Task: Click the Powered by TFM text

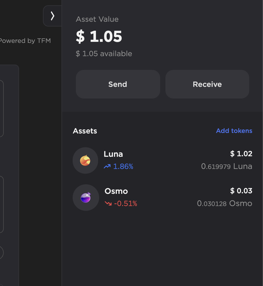Action: tap(25, 41)
